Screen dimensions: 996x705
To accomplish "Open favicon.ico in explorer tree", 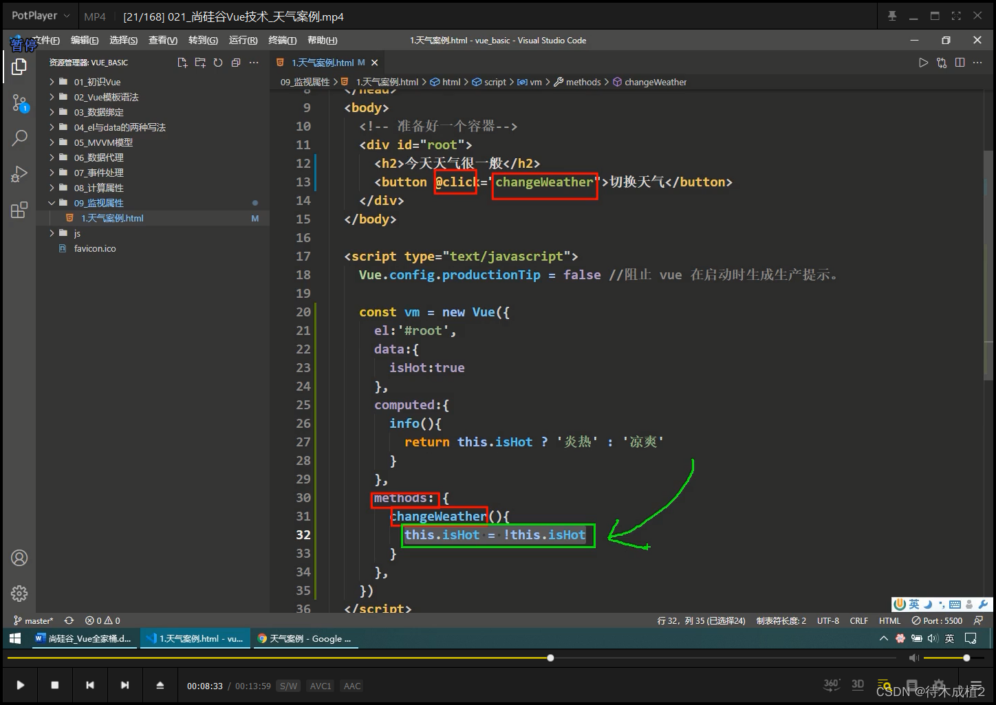I will (x=95, y=248).
